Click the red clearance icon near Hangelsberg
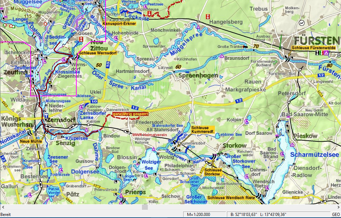 pos(207,17)
